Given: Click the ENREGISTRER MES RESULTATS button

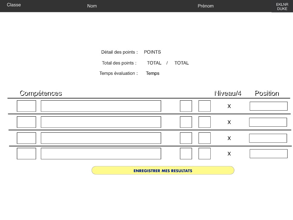Looking at the screenshot, I should tap(163, 170).
